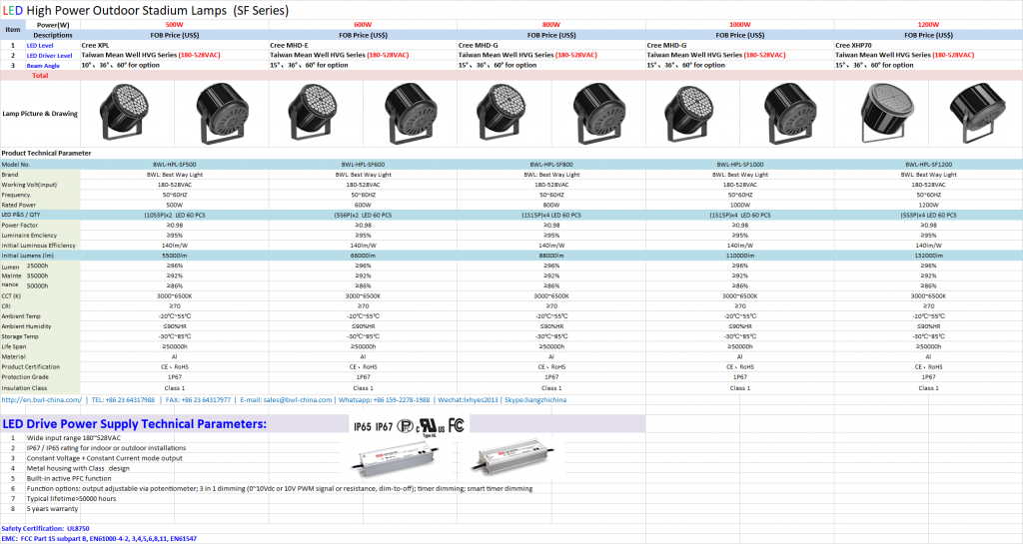The image size is (1023, 544).
Task: Click the red 'Total' row label
Action: (40, 76)
